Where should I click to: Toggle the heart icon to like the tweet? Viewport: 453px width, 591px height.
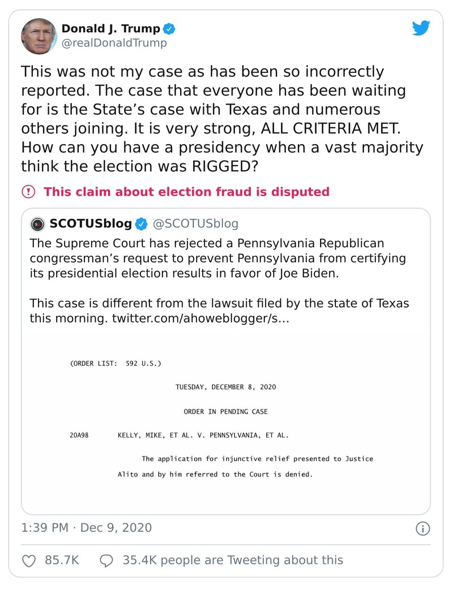coord(28,560)
